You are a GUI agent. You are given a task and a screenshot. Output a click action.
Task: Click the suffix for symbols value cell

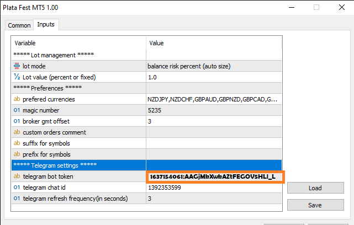[x=214, y=143]
